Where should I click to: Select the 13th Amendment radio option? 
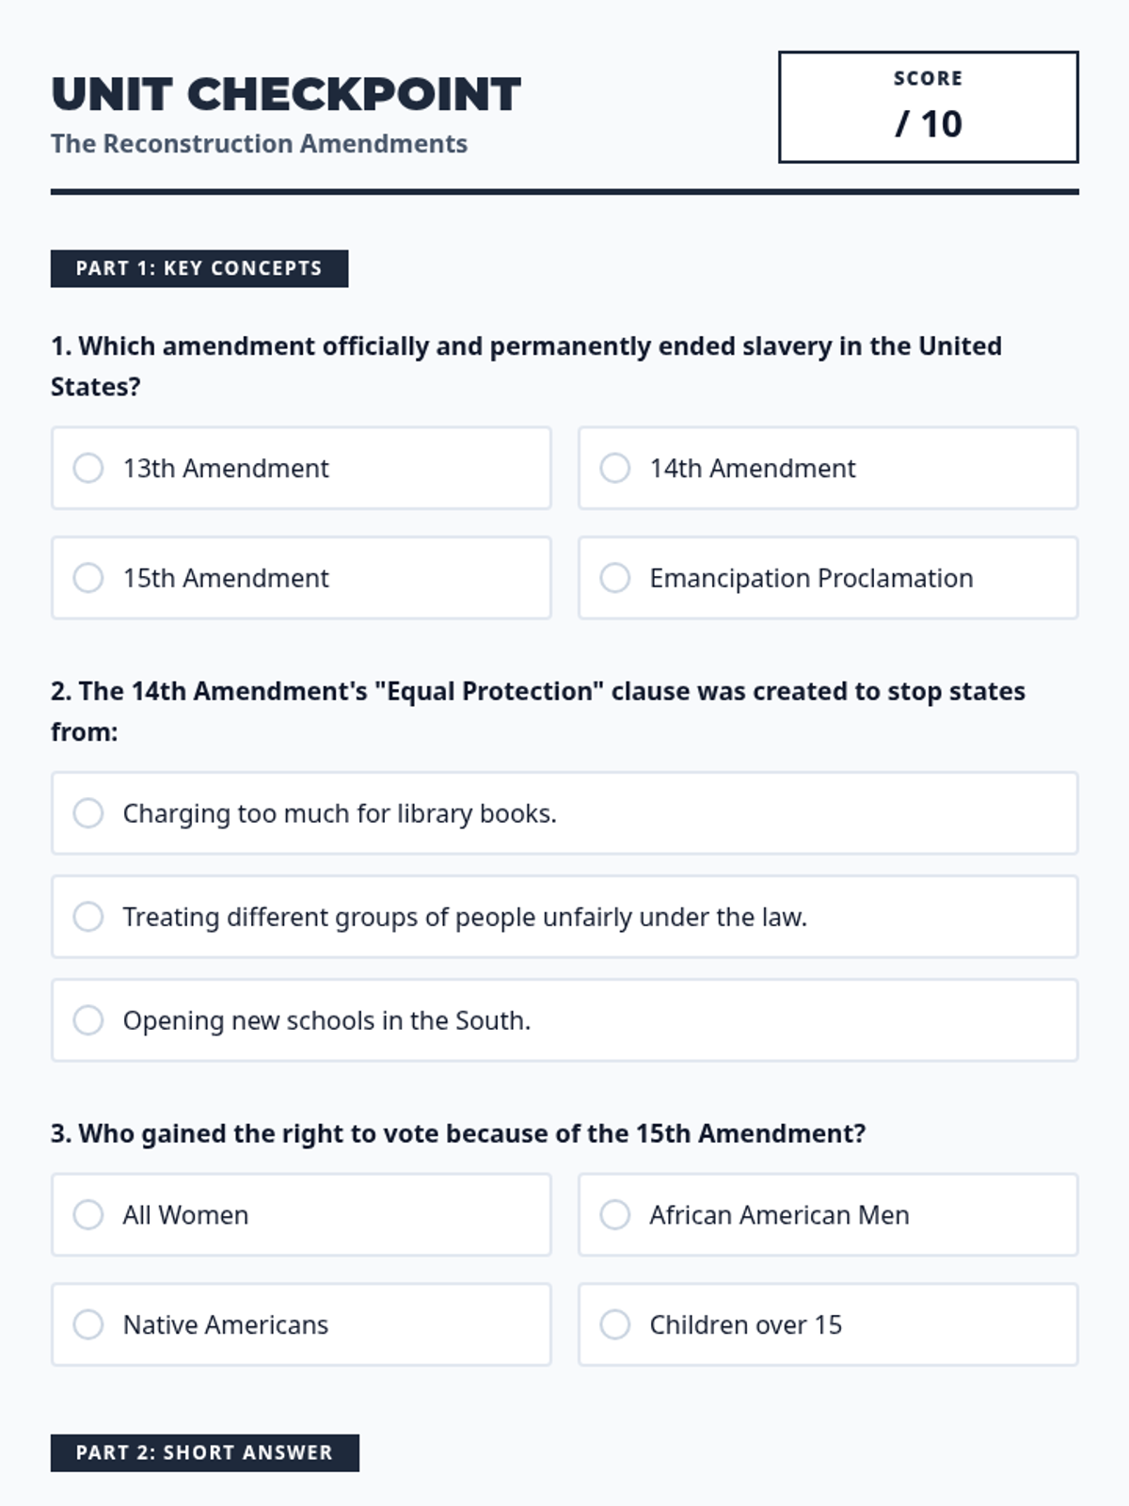(x=88, y=468)
